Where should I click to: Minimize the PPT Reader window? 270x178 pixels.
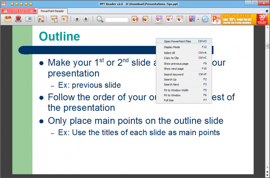[248, 3]
